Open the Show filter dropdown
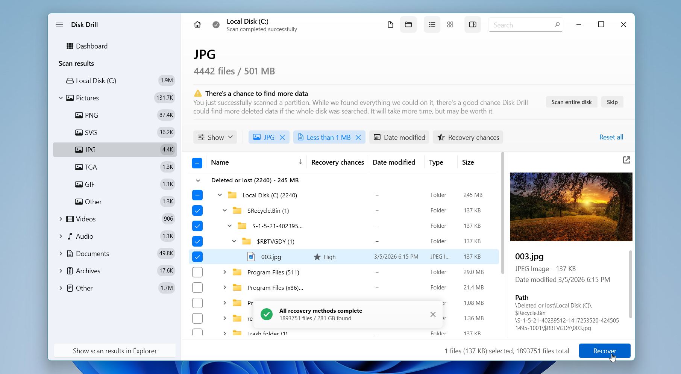The image size is (681, 374). pos(215,138)
